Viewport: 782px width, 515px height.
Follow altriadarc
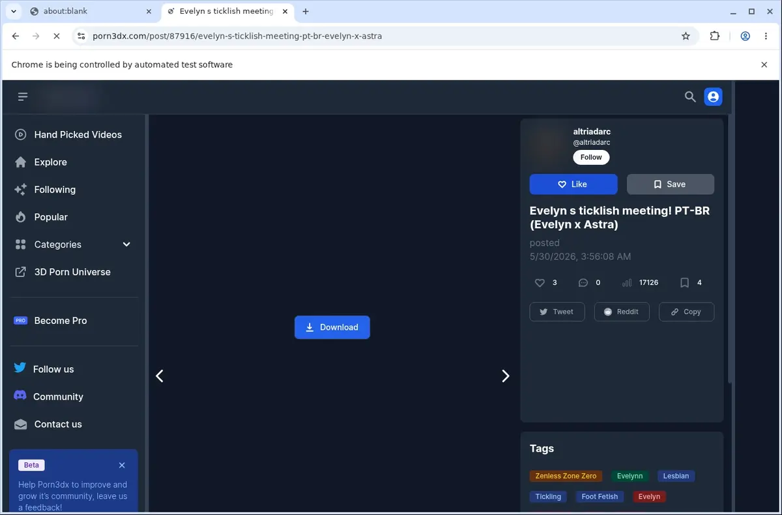[x=591, y=157]
